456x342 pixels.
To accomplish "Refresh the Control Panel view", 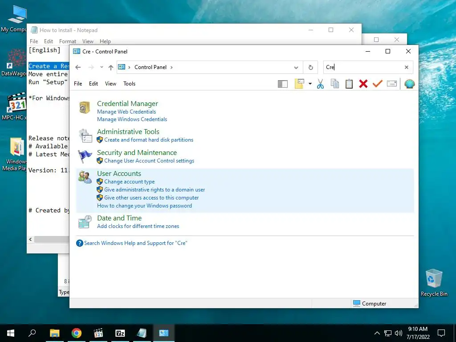I will click(x=310, y=67).
